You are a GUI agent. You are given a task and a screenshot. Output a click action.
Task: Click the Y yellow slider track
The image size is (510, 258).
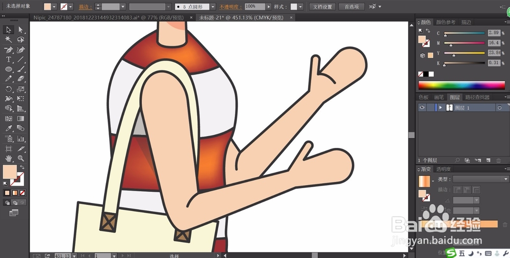coord(465,53)
